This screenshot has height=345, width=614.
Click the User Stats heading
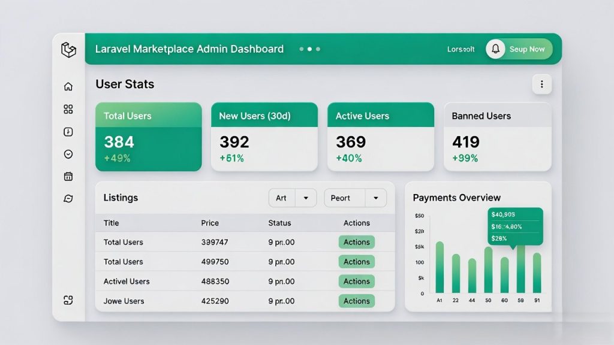tap(125, 84)
